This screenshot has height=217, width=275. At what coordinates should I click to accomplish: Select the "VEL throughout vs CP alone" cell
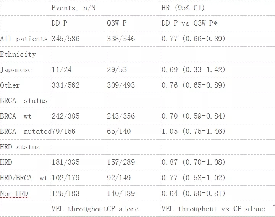213,209
